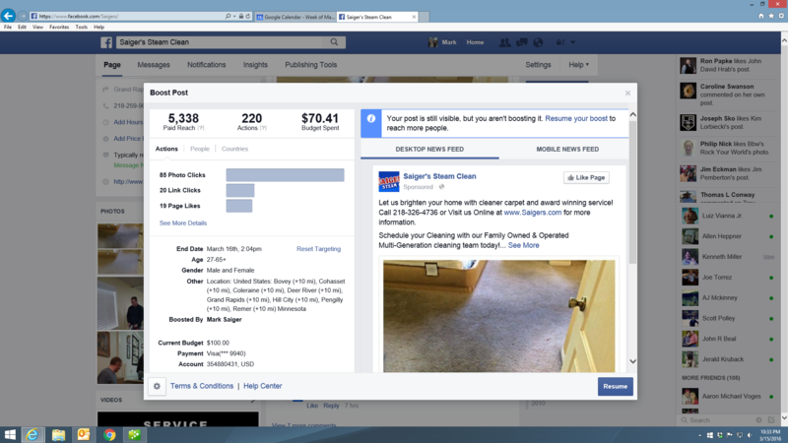The width and height of the screenshot is (788, 443).
Task: Click the chat Search field
Action: 716,420
